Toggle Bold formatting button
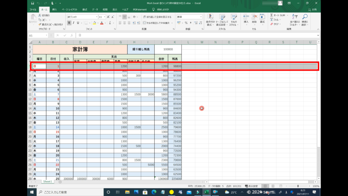Image resolution: width=348 pixels, height=196 pixels. [x=69, y=23]
